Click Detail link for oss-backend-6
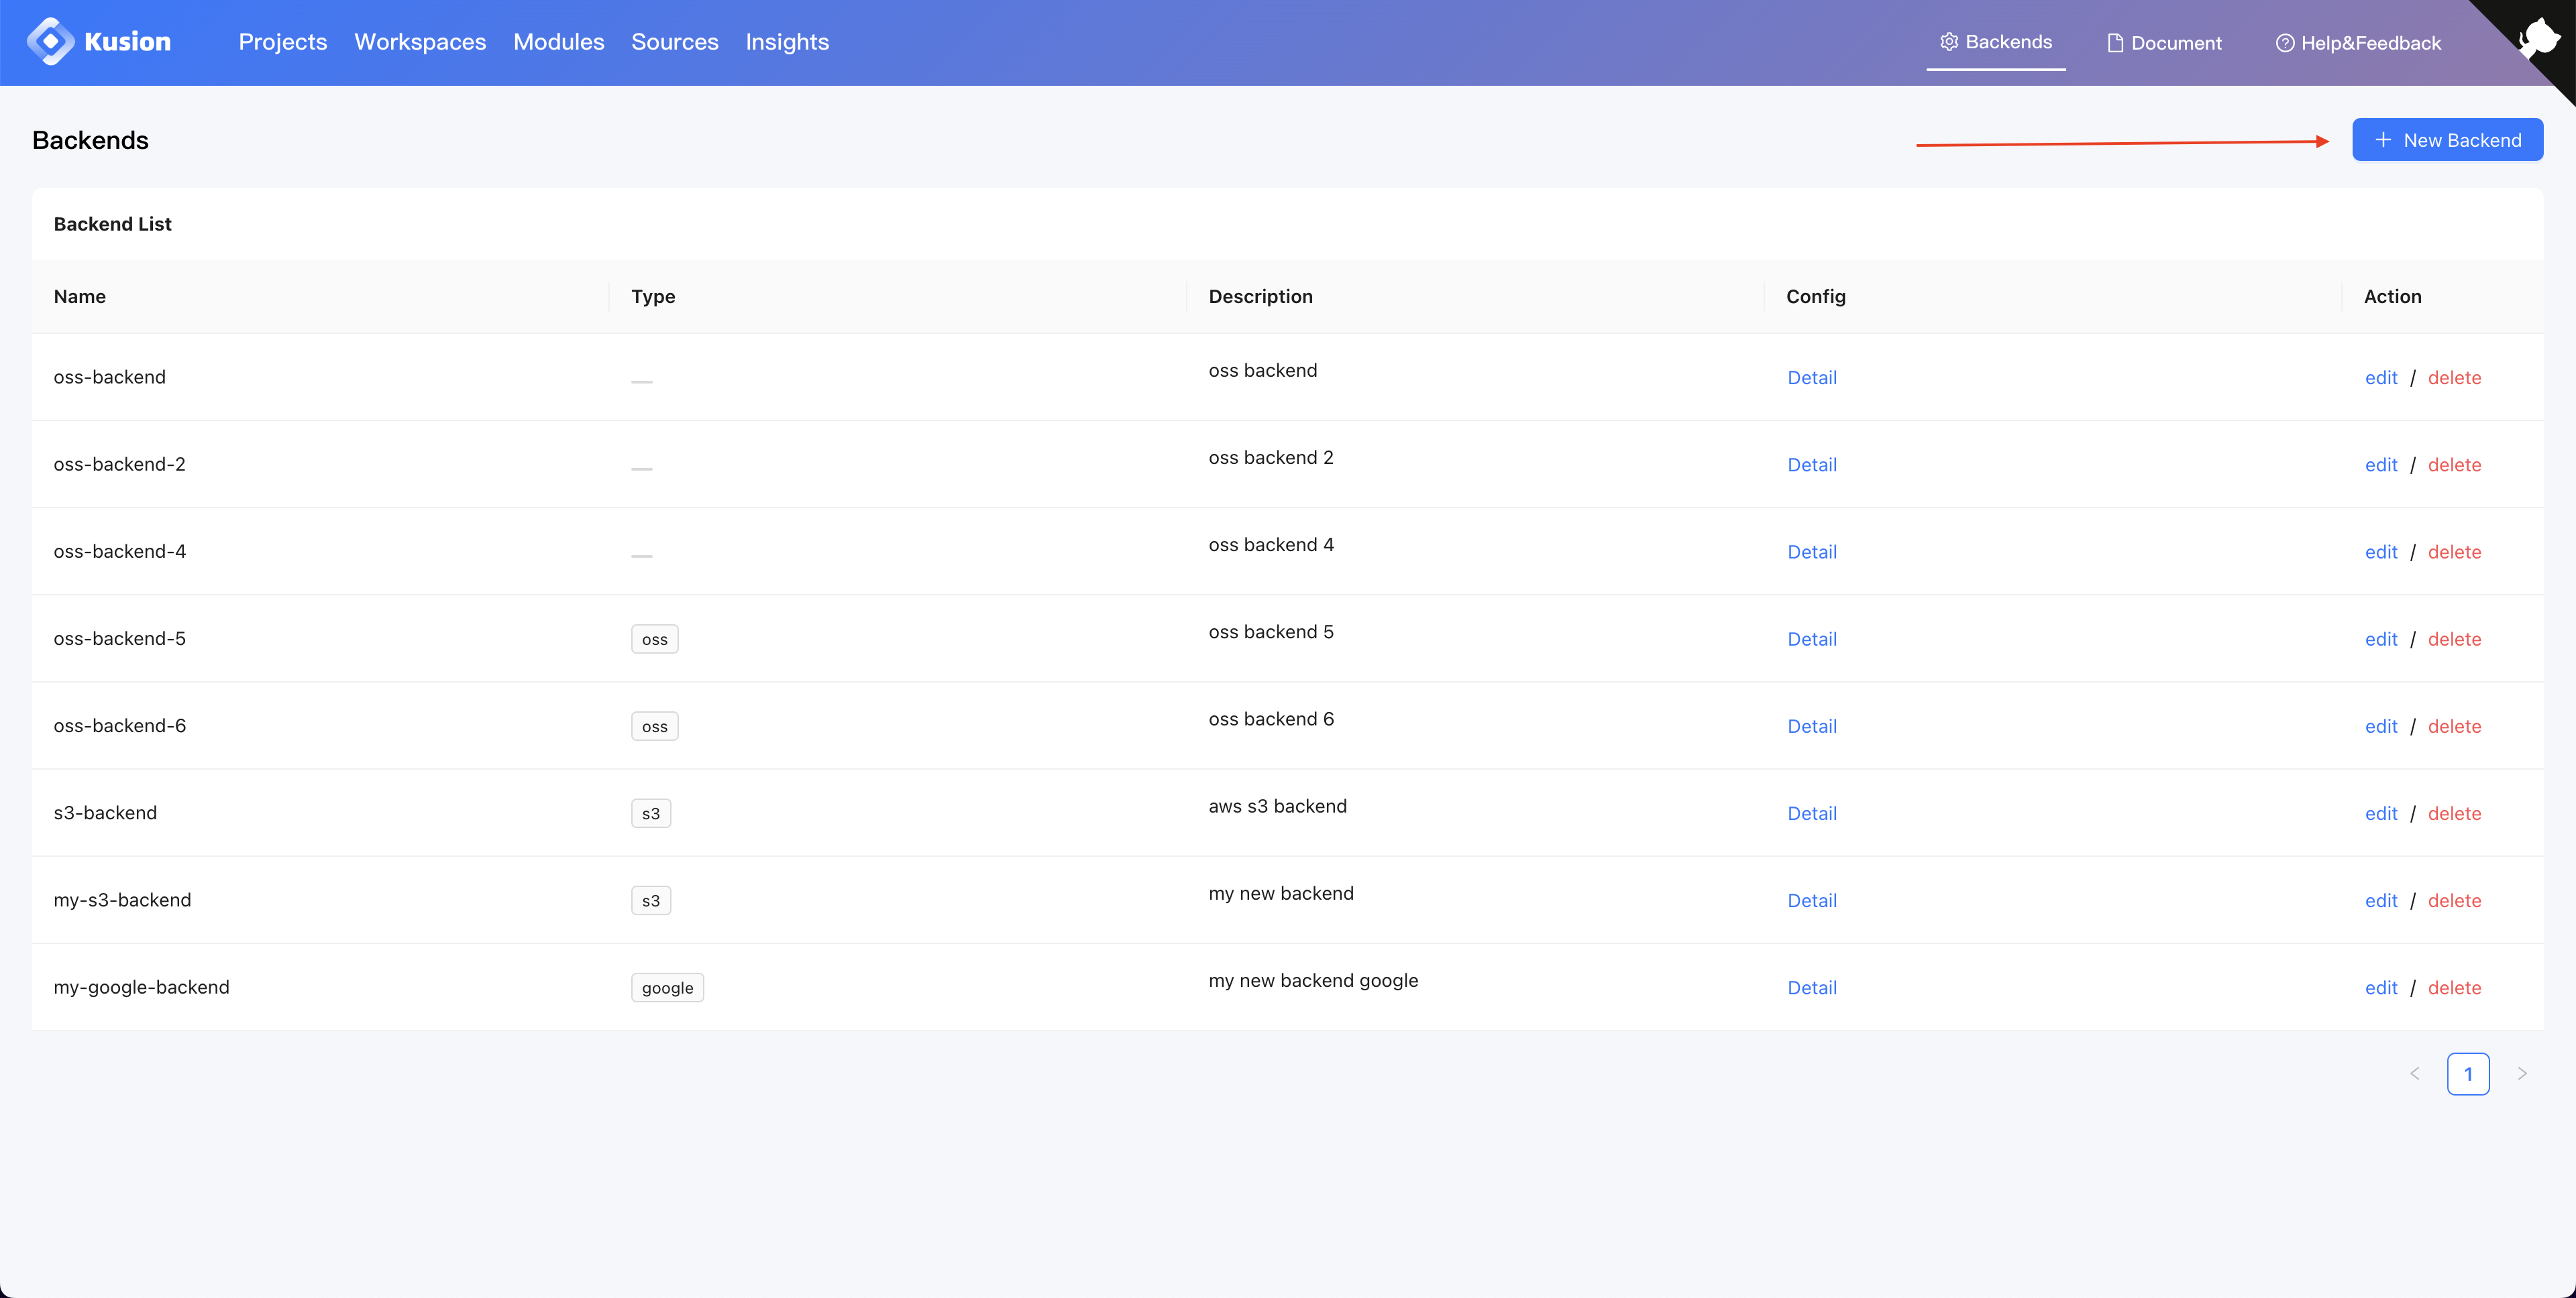The height and width of the screenshot is (1298, 2576). tap(1811, 725)
